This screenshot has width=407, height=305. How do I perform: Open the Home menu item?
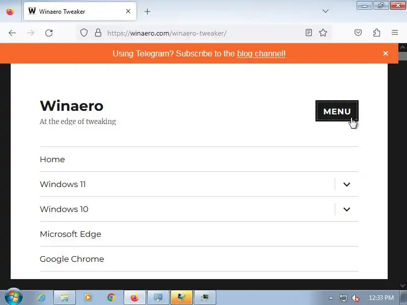(x=52, y=159)
